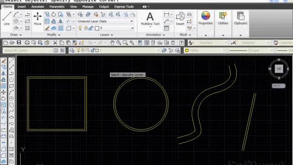This screenshot has height=165, width=293.
Task: Click the Insert block button in Block panel
Action: 180,19
